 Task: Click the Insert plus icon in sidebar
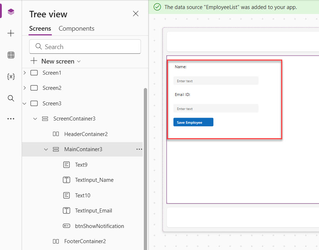(11, 33)
